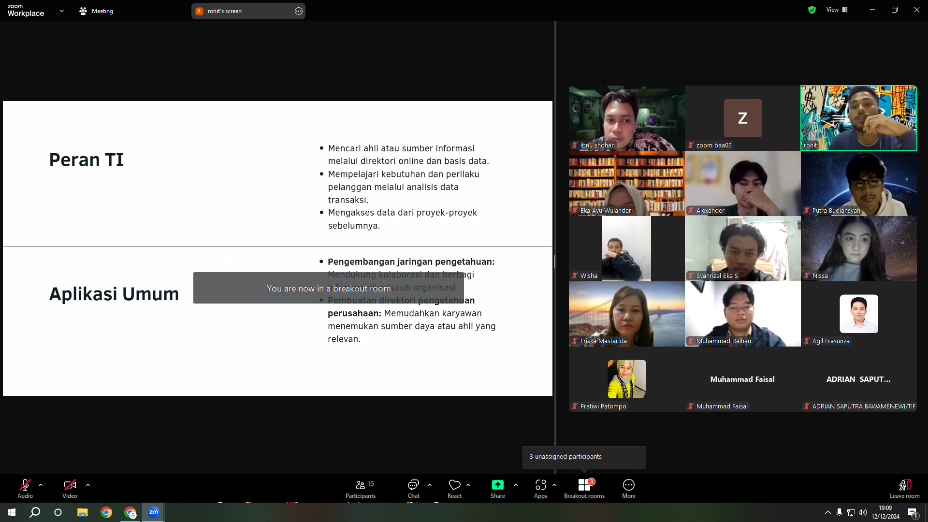
Task: Open File Explorer from taskbar
Action: click(83, 512)
